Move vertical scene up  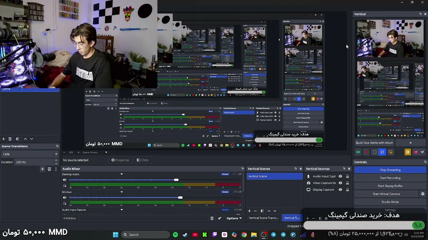(x=269, y=211)
